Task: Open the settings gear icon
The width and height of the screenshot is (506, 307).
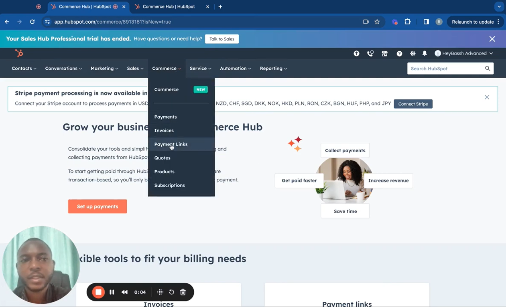Action: click(x=413, y=53)
